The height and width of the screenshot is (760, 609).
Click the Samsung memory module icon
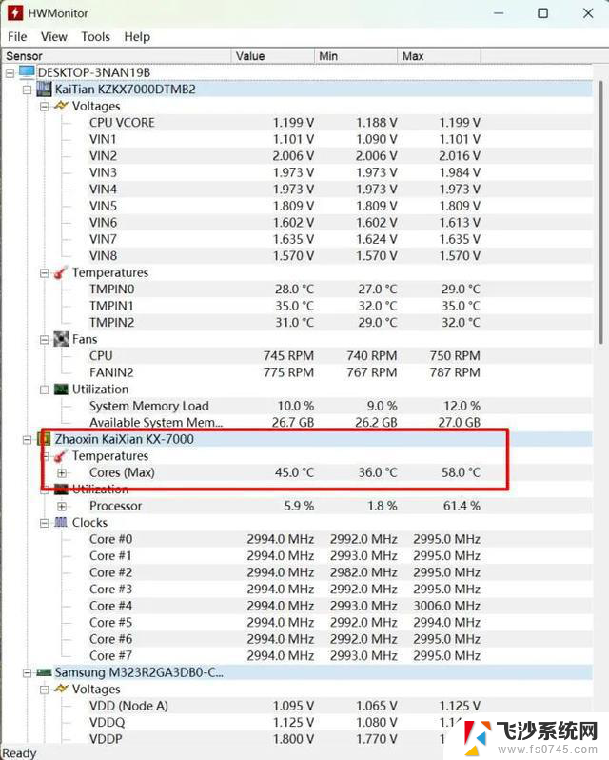44,672
